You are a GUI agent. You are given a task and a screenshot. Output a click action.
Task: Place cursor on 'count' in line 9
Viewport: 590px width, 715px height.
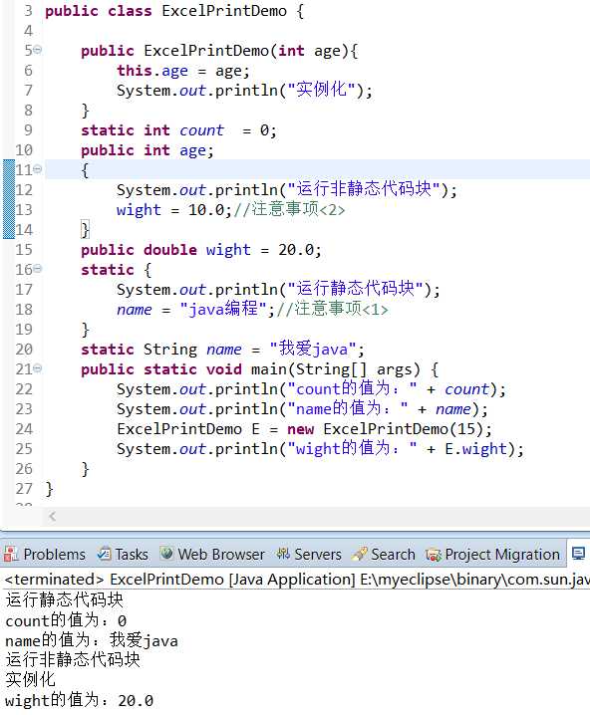coord(201,130)
